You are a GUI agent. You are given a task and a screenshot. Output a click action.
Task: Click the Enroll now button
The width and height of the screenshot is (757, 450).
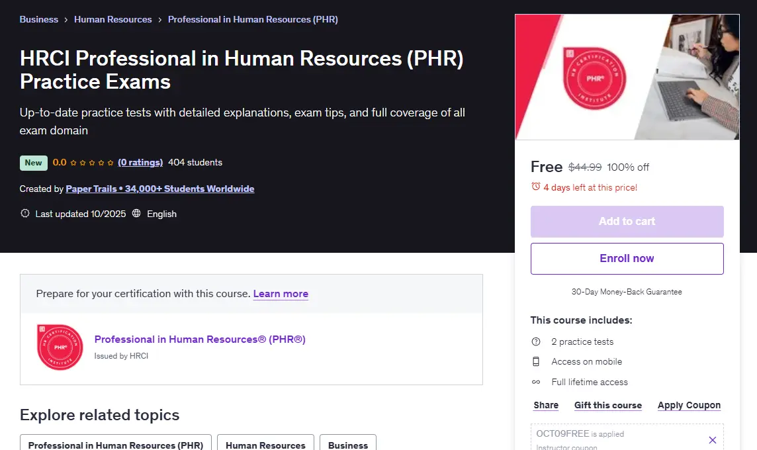click(627, 258)
